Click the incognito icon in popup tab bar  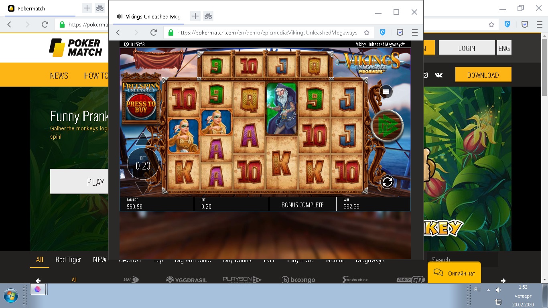(208, 16)
